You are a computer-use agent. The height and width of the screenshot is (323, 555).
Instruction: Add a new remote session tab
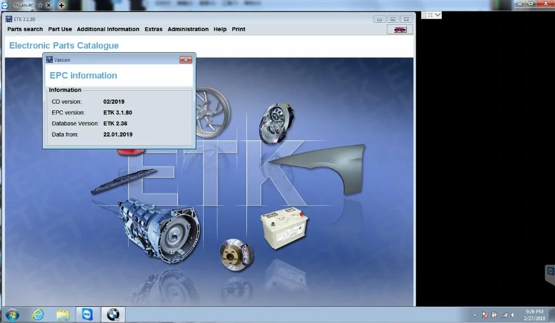(62, 6)
